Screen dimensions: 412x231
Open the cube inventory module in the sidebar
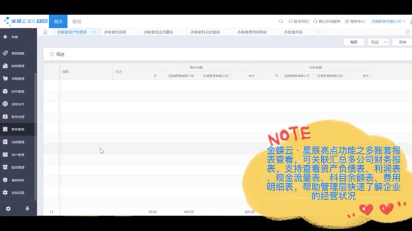(x=5, y=91)
